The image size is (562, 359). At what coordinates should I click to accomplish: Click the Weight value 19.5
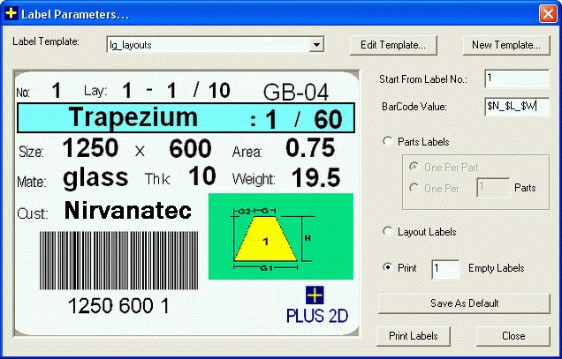click(315, 178)
